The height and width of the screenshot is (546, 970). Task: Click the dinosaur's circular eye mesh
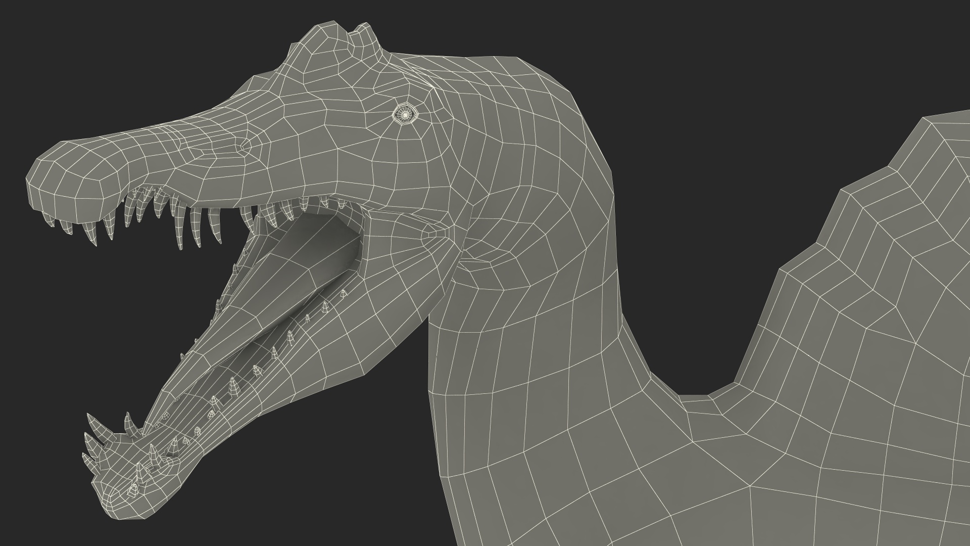[x=406, y=114]
